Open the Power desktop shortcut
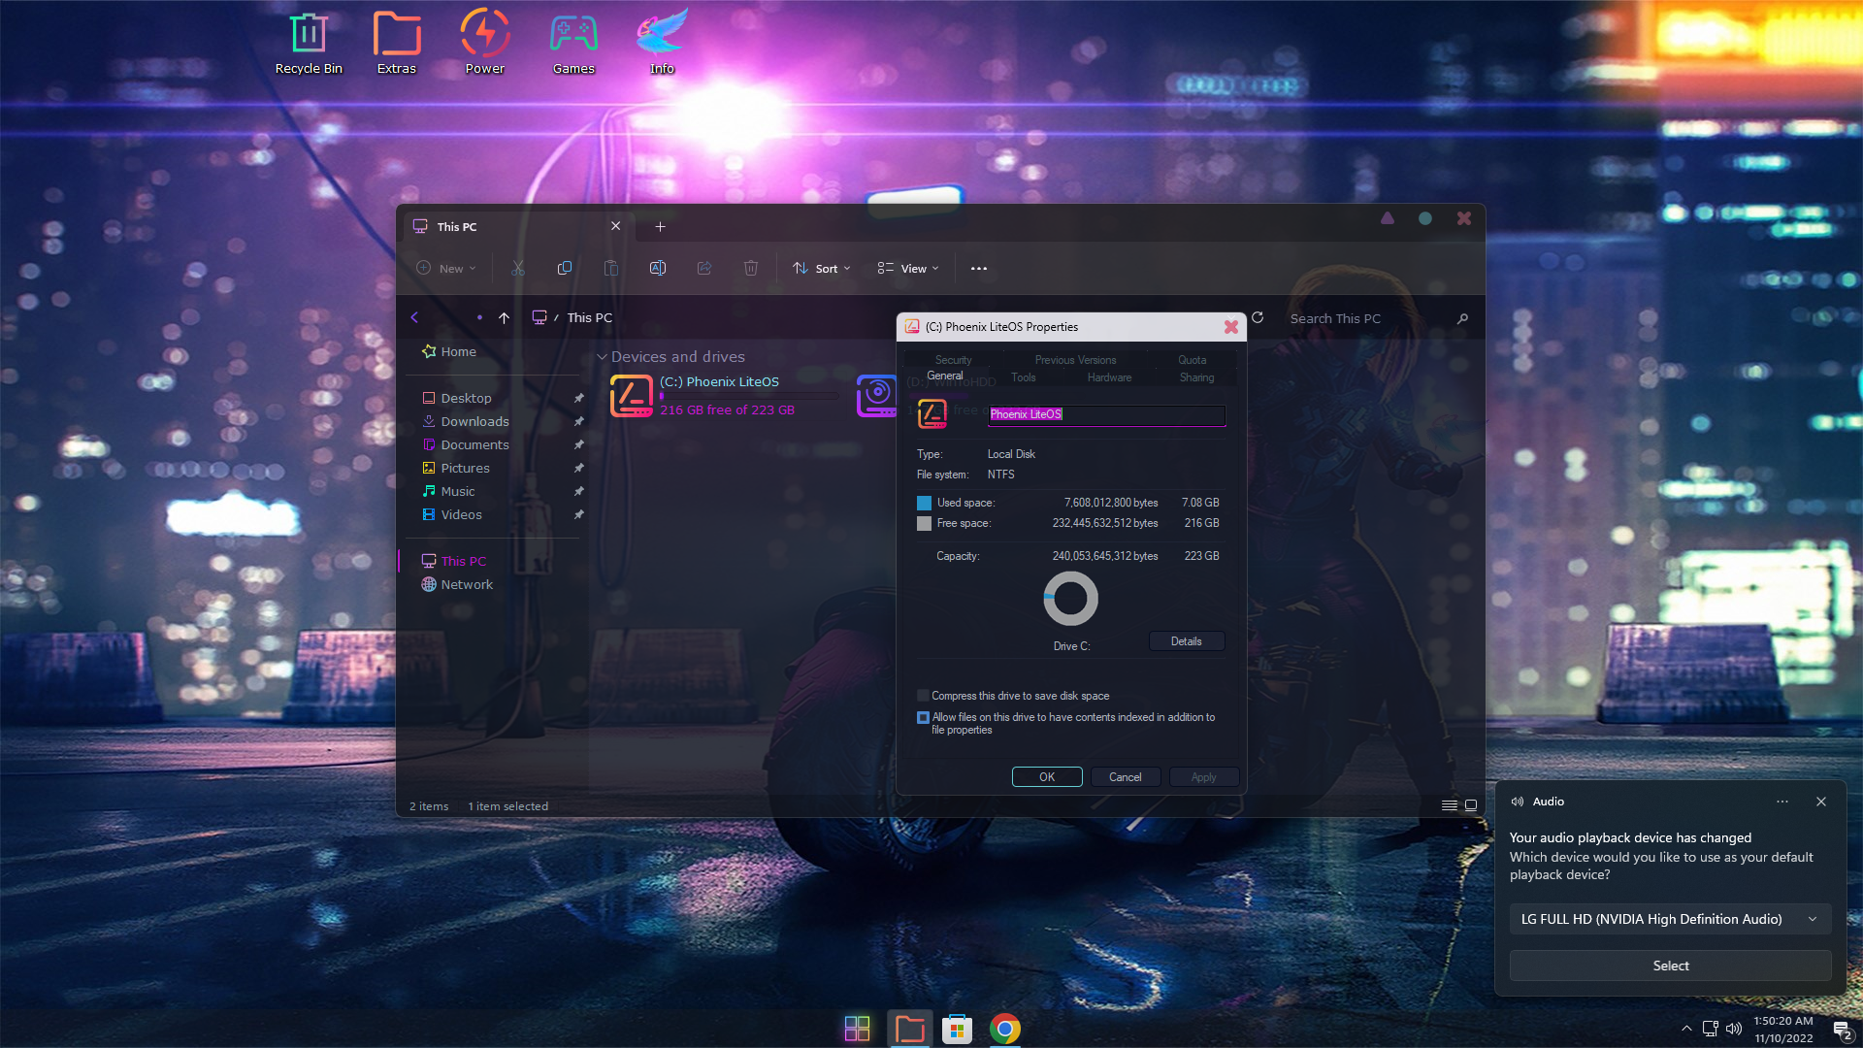This screenshot has width=1863, height=1048. pos(485,43)
